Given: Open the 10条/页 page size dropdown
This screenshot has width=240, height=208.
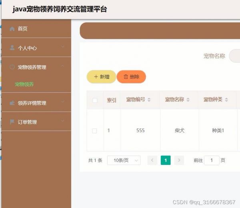Looking at the screenshot, I should coord(124,160).
